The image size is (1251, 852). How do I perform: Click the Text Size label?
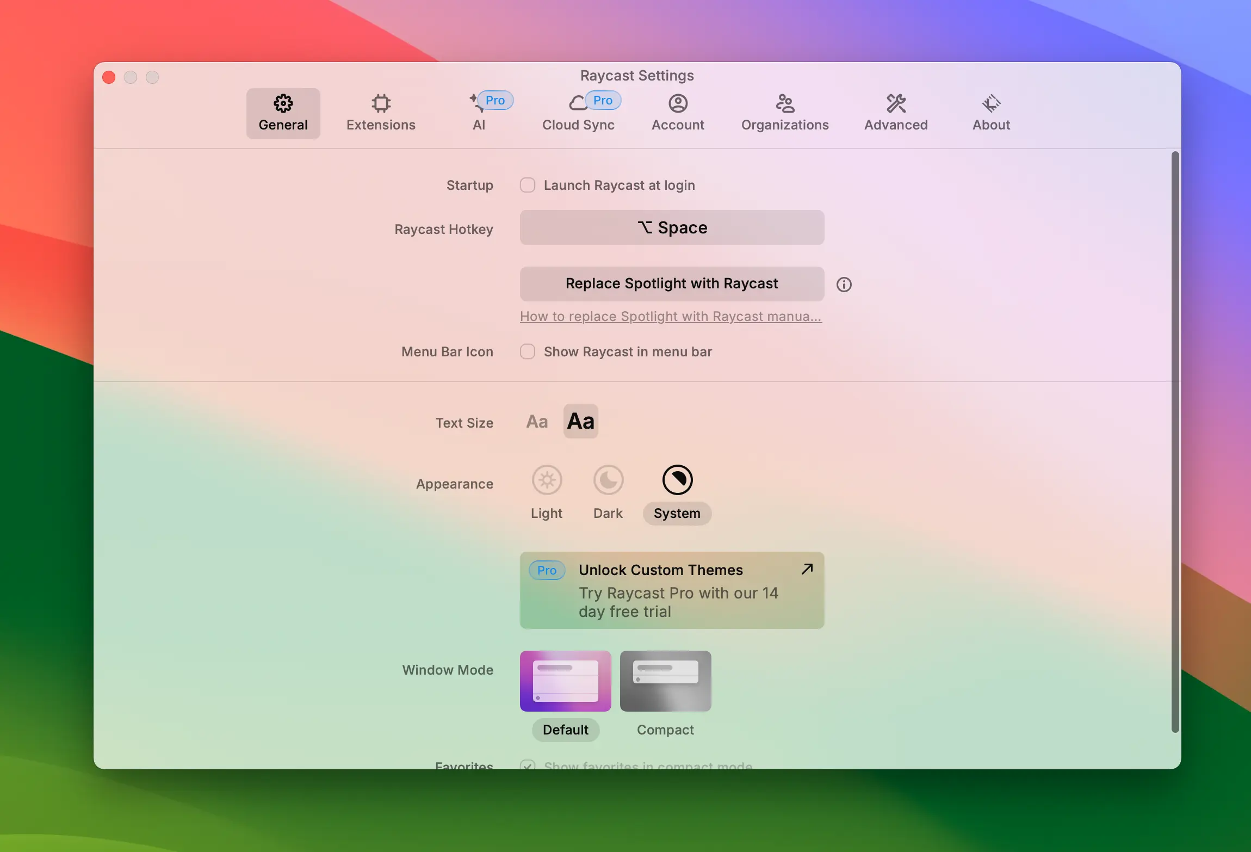coord(465,423)
